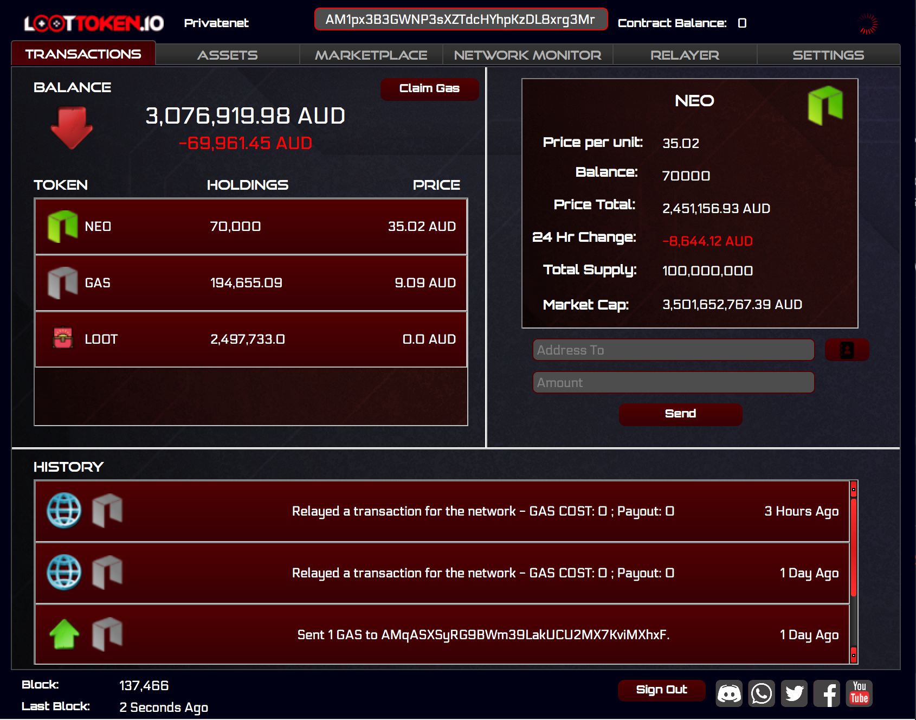916x720 pixels.
Task: Click the wallet address AM1px3B3... box
Action: 461,20
